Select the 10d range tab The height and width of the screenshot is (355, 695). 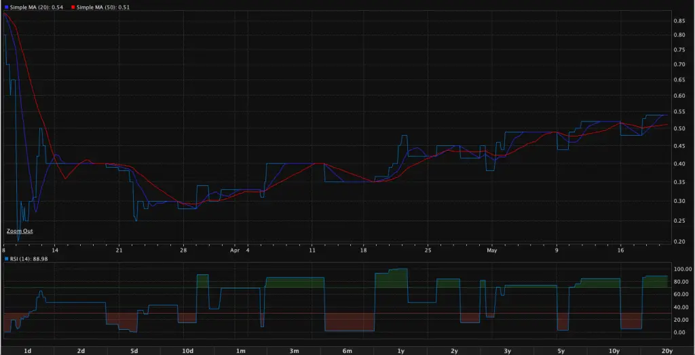click(188, 350)
